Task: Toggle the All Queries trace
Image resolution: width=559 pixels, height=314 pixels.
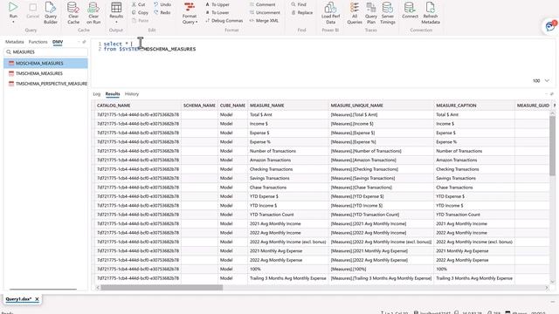Action: [355, 13]
